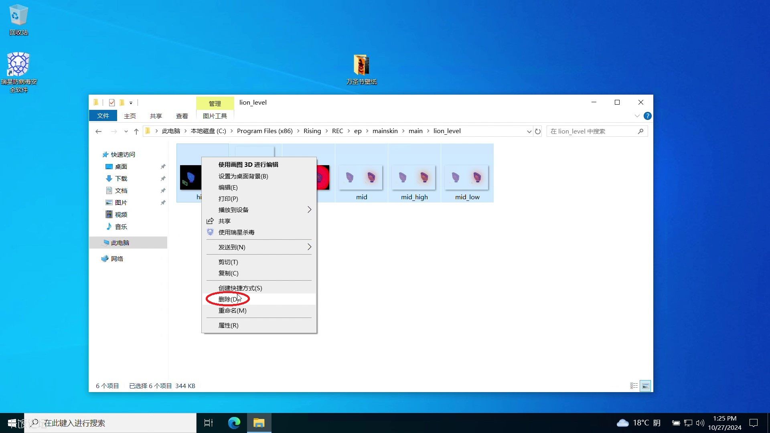Refresh the lion_level folder view
This screenshot has width=770, height=433.
pyautogui.click(x=538, y=131)
